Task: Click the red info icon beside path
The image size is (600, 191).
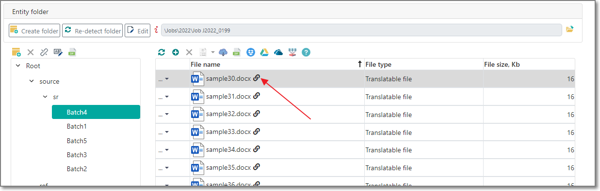Action: (156, 30)
